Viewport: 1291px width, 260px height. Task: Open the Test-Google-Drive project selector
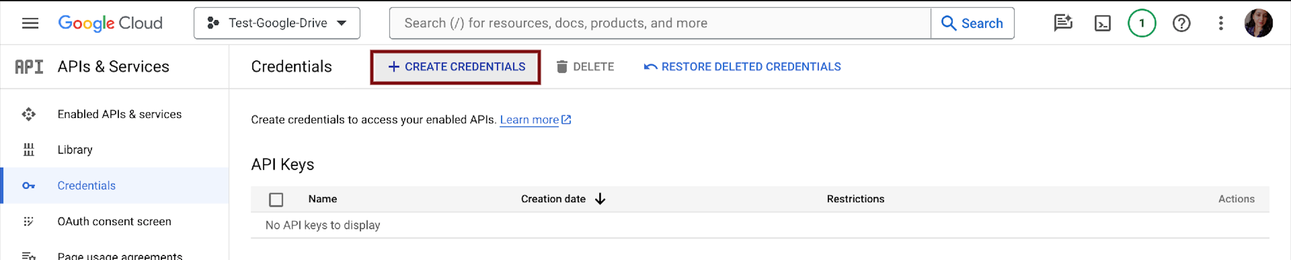277,22
